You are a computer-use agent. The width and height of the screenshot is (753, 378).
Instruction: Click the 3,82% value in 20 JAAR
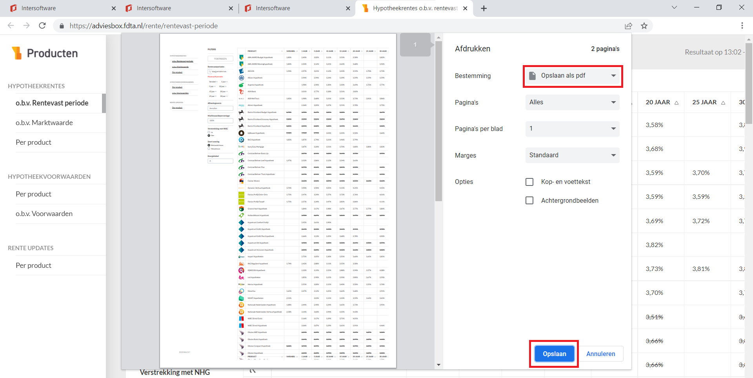click(655, 245)
